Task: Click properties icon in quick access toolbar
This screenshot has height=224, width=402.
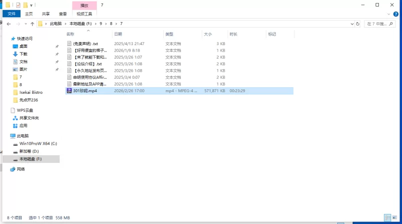Action: pos(18,5)
